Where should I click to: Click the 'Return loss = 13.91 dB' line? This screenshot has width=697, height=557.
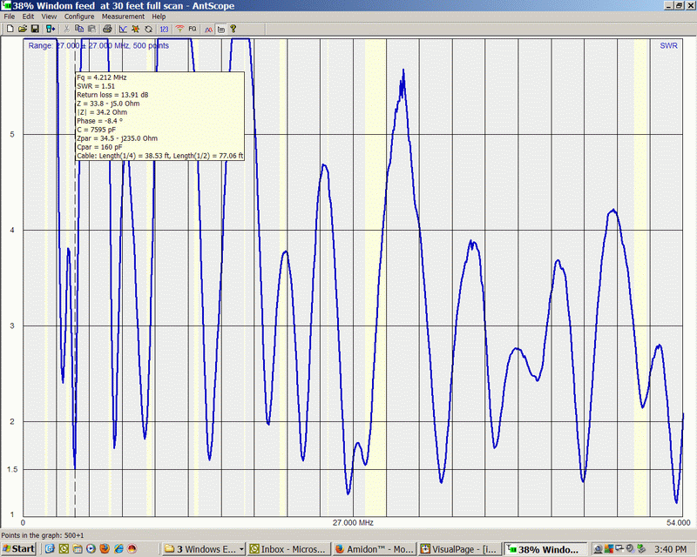click(112, 95)
